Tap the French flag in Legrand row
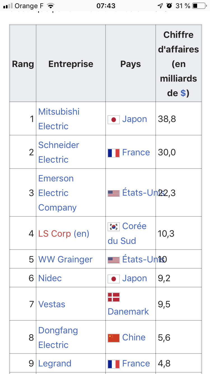210x374 pixels. pos(114,364)
